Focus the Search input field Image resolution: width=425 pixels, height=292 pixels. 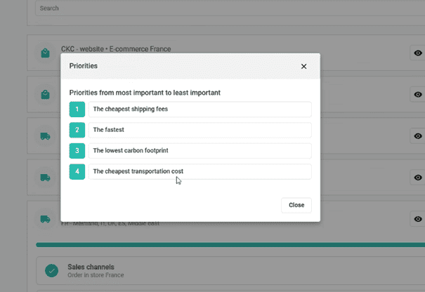211,8
